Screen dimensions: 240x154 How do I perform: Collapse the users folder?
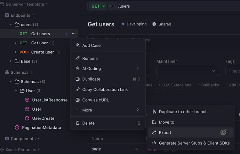click(x=11, y=25)
